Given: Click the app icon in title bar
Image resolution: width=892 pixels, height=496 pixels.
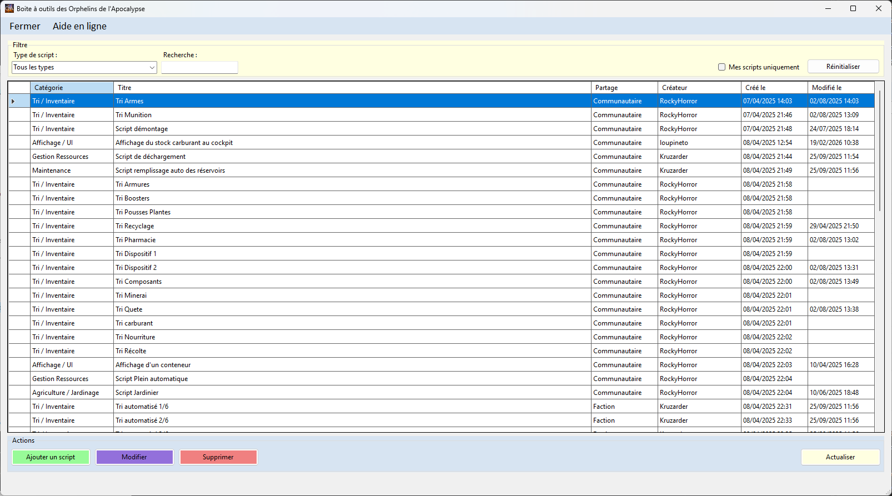Looking at the screenshot, I should click(x=9, y=8).
